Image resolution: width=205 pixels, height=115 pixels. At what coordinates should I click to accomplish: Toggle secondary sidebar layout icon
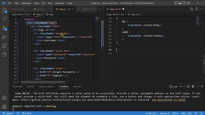[x=184, y=3]
